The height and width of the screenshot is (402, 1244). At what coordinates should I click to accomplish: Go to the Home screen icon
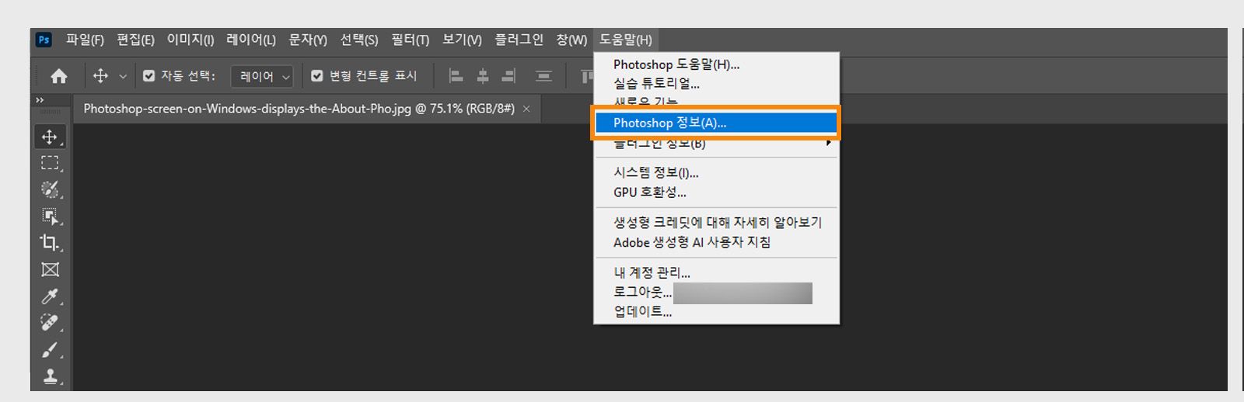59,76
